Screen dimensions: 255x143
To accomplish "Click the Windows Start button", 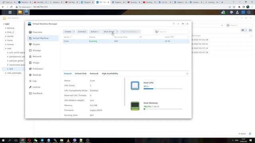I will (x=3, y=140).
